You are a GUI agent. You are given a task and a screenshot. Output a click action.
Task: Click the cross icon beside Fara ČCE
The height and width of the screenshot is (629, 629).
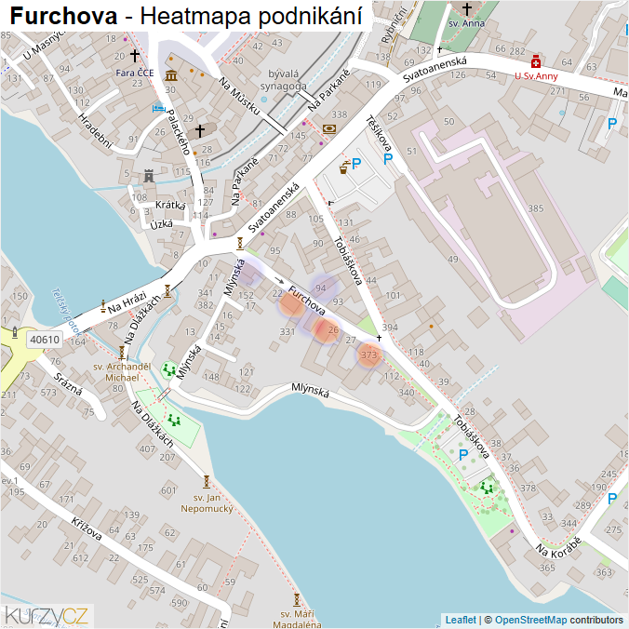tap(135, 56)
